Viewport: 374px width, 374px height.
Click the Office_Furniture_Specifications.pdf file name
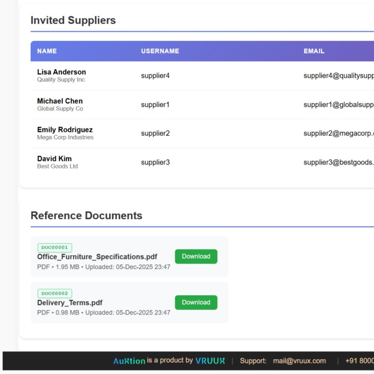[x=97, y=257]
